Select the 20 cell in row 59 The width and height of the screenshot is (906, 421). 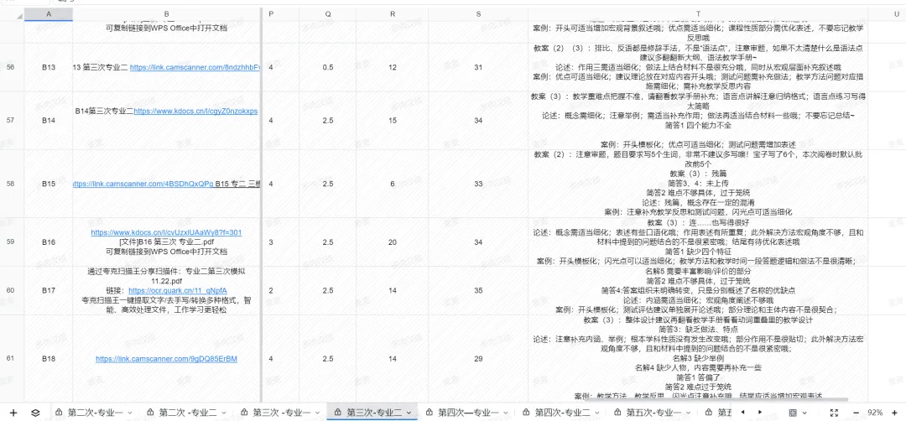(393, 242)
